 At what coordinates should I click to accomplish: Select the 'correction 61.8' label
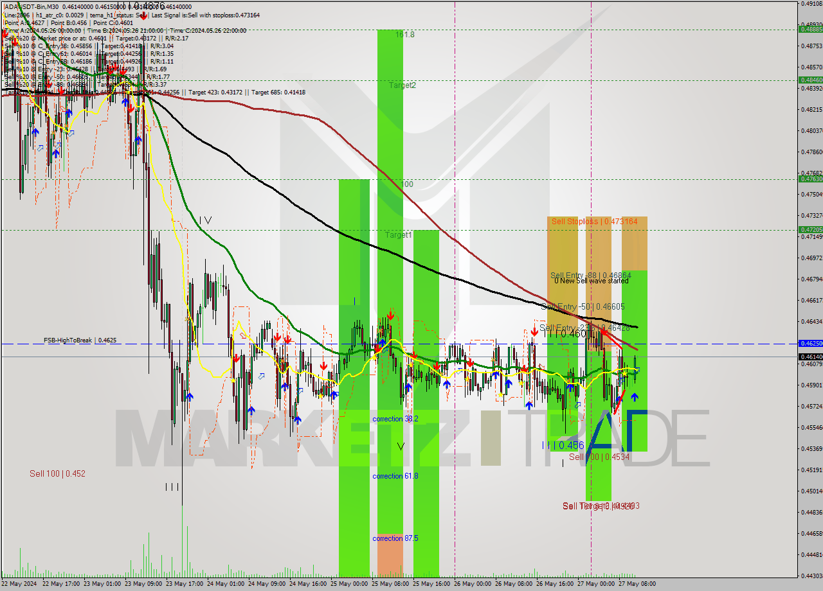point(395,476)
